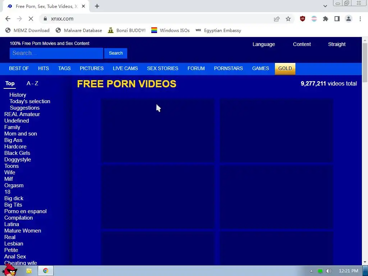Open the GAMES menu item
368x276 pixels.
point(261,69)
